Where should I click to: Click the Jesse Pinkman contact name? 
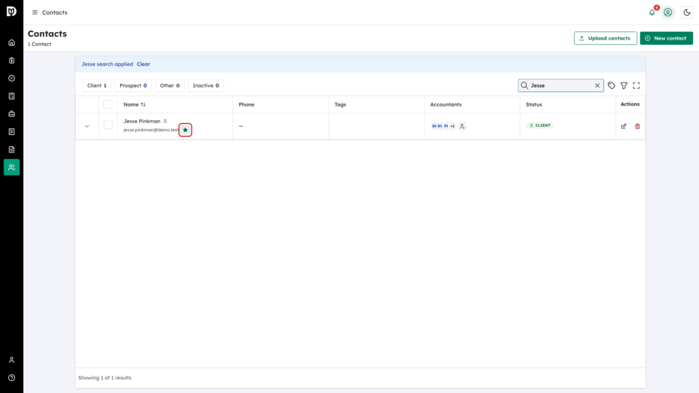tap(142, 121)
